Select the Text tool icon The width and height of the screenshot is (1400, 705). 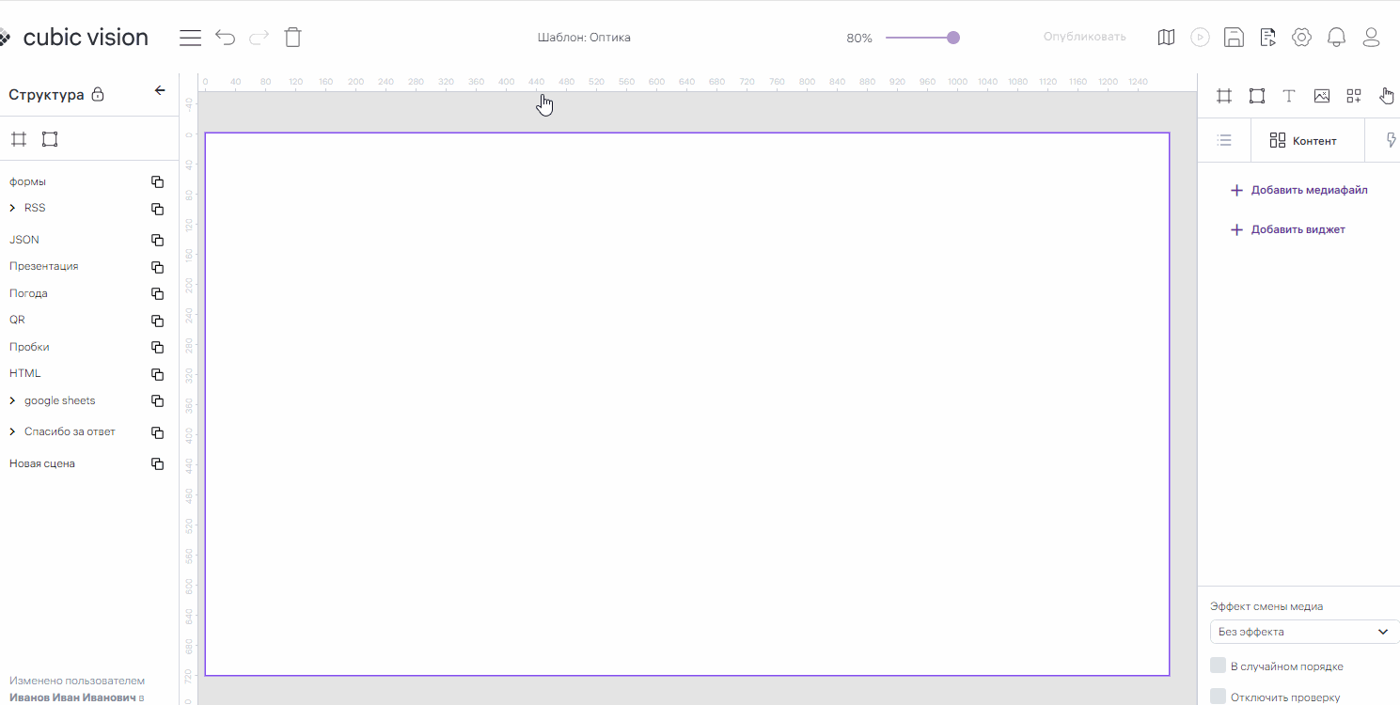(x=1289, y=96)
